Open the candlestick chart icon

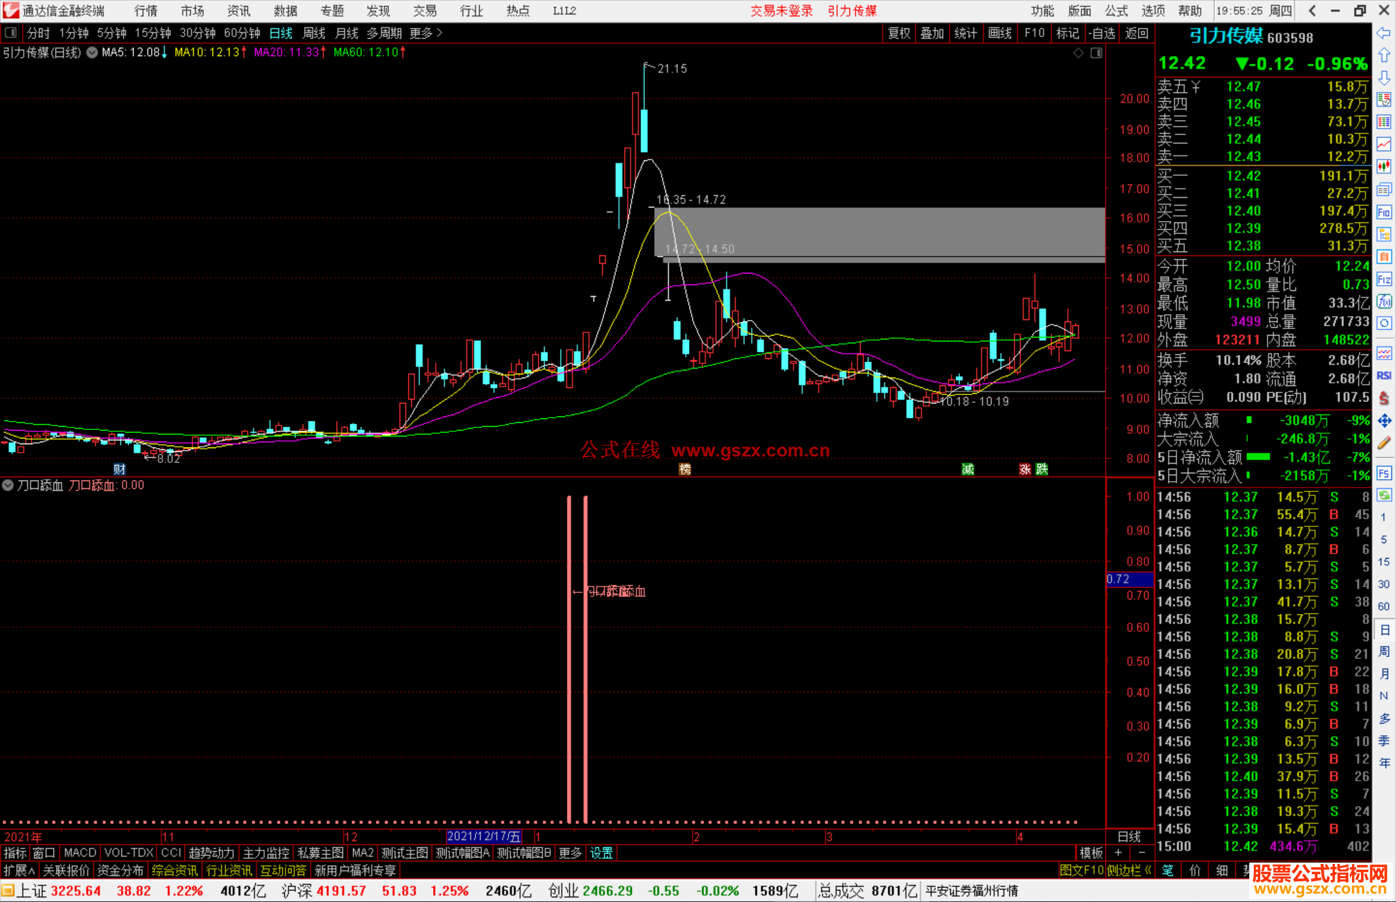pos(1384,166)
